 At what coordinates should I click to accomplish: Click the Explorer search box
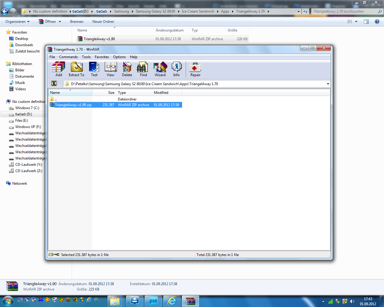[x=347, y=11]
